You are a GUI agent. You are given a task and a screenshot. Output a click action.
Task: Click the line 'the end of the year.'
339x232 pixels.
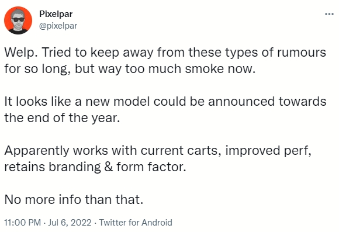pos(62,118)
